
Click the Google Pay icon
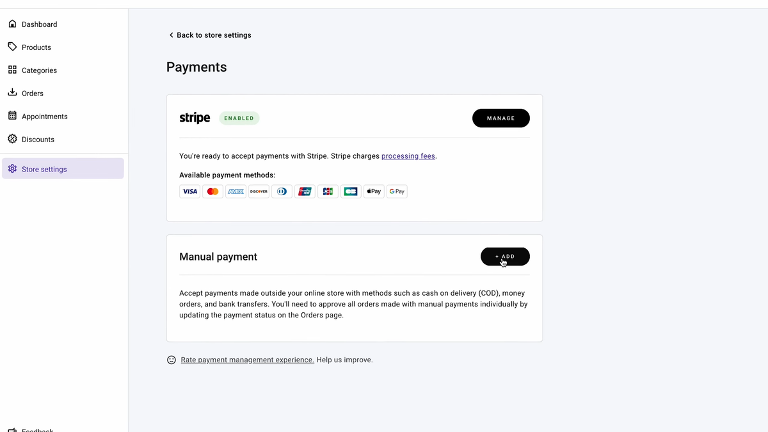click(x=397, y=191)
